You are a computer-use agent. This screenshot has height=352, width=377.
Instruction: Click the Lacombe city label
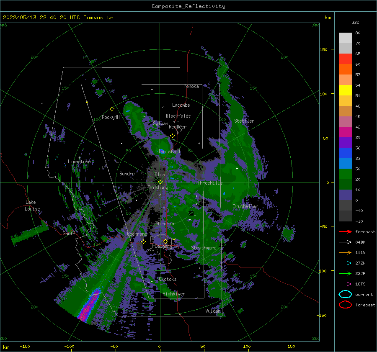(x=181, y=105)
